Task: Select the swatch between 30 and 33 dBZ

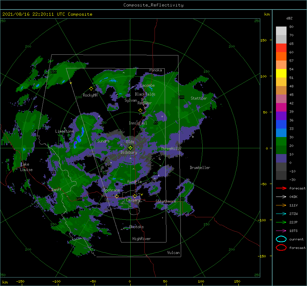Action: (281, 133)
